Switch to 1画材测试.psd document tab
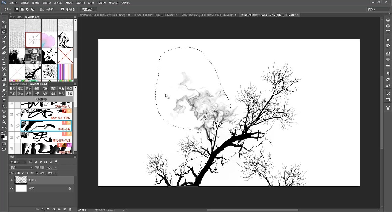This screenshot has height=212, width=392. pos(103,15)
